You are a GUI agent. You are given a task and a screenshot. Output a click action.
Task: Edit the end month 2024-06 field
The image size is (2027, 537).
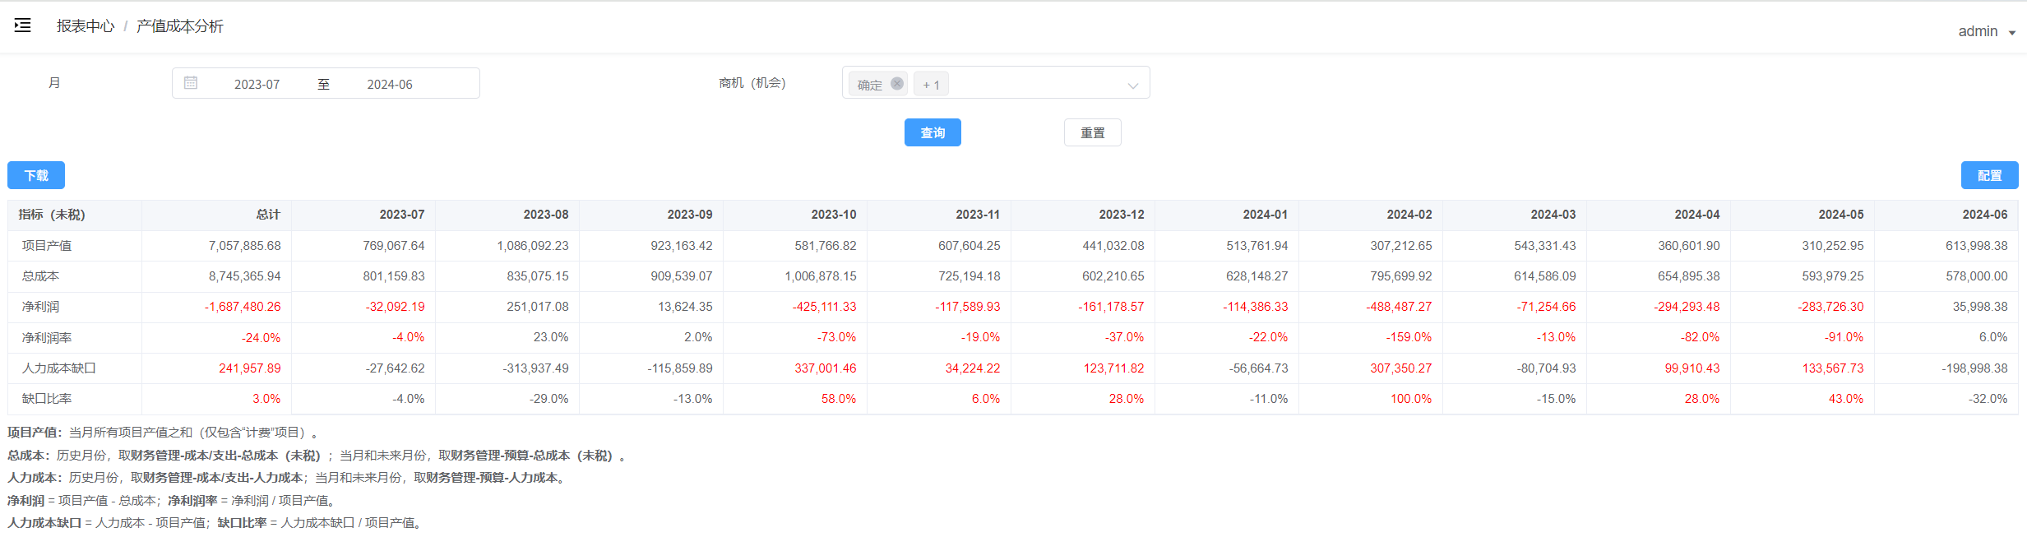(x=390, y=84)
